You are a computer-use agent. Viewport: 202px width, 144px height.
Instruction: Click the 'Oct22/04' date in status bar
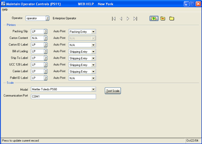click(x=192, y=141)
